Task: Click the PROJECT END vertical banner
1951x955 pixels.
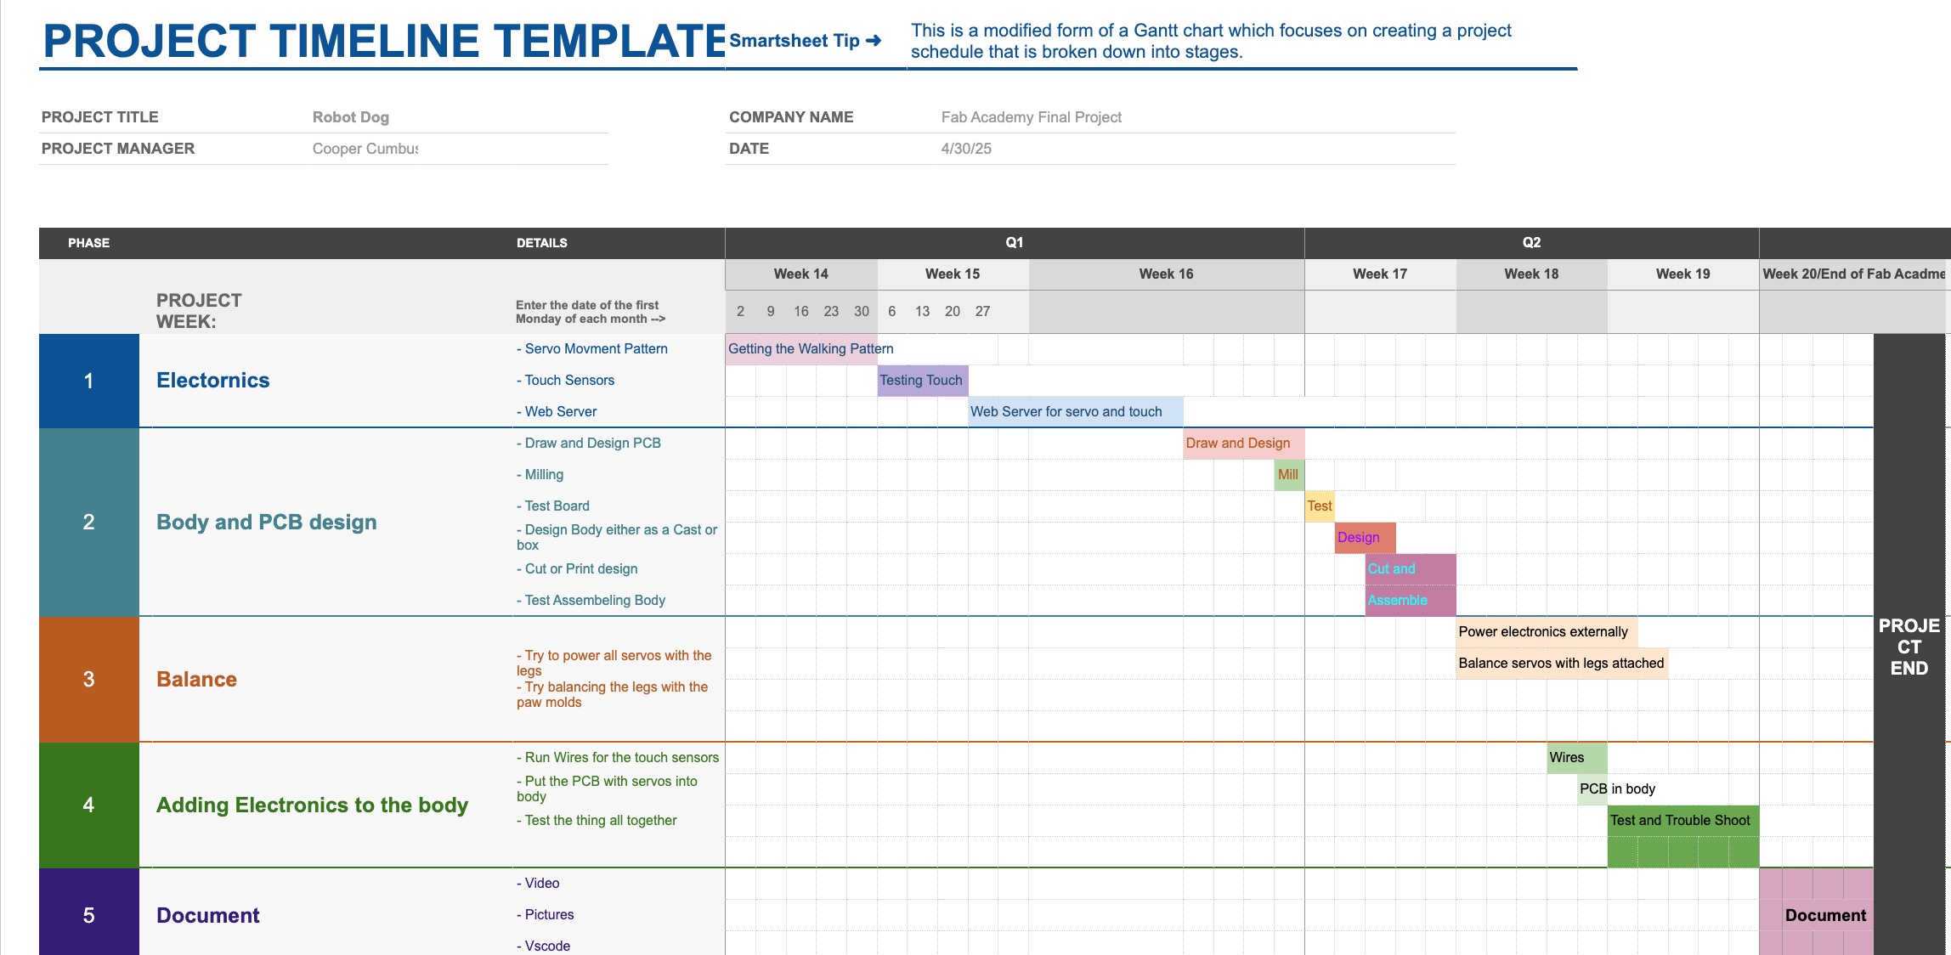Action: [1909, 646]
